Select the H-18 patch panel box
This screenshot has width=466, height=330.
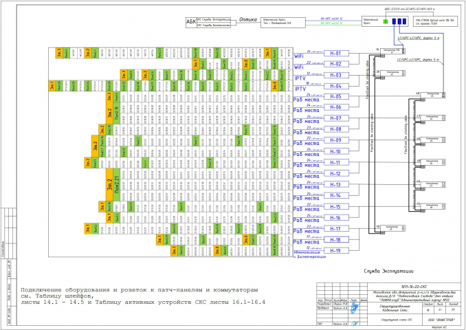coord(336,240)
